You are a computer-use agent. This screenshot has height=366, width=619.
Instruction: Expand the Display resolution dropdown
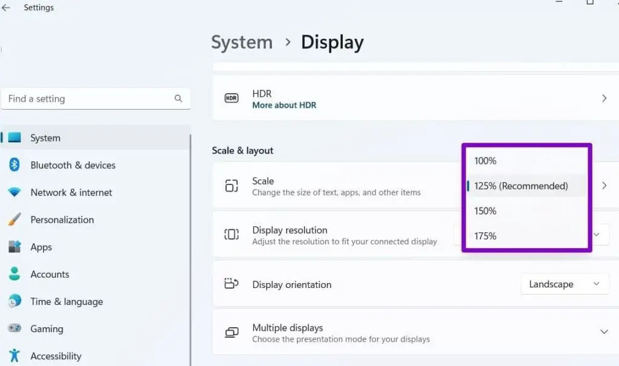(596, 235)
